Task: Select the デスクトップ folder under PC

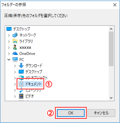Action: click(31, 72)
